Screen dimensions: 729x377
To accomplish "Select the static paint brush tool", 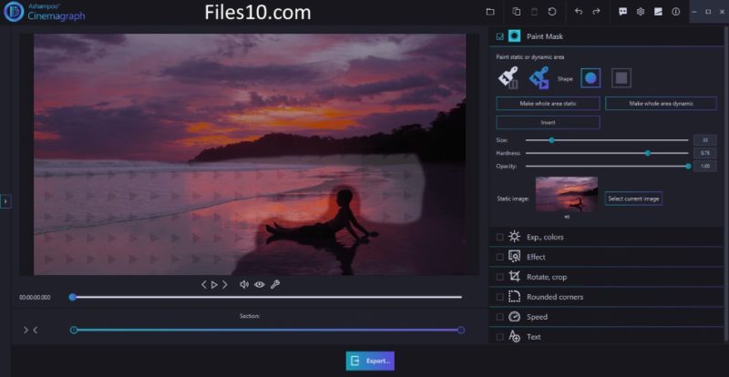I will click(x=508, y=77).
